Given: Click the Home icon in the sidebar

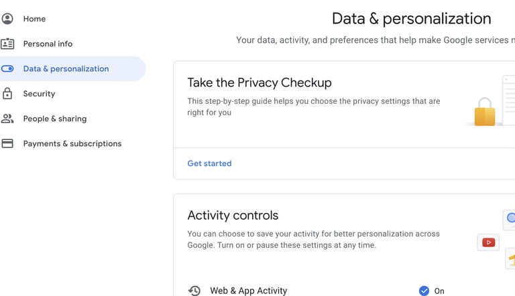Looking at the screenshot, I should click(7, 19).
